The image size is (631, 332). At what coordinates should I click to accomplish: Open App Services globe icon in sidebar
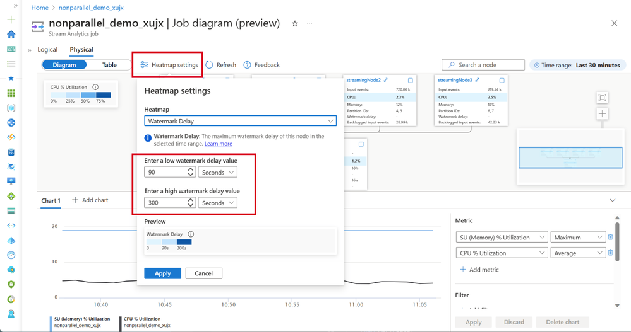(x=11, y=122)
